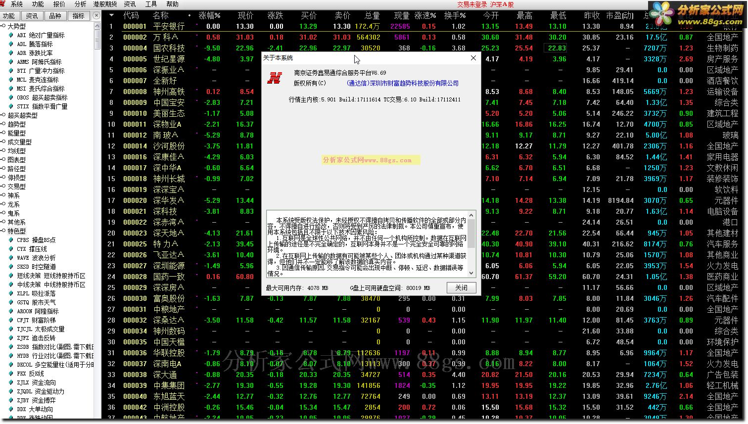Click the ZJFZ 追击反转 indicator icon
This screenshot has height=424, width=748.
point(11,338)
